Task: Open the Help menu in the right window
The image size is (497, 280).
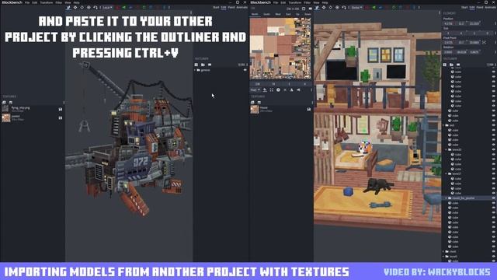Action: (325, 2)
